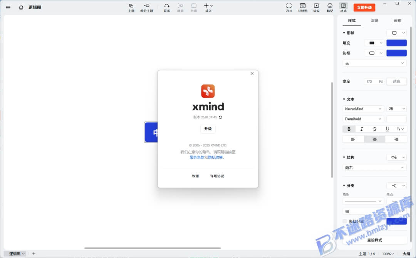
Task: Open the 向右 direction dropdown
Action: click(374, 168)
